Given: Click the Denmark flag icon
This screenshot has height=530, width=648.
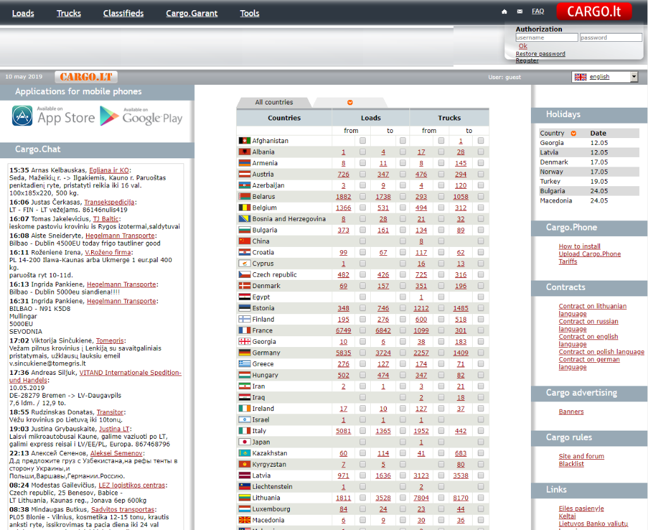Looking at the screenshot, I should 245,286.
